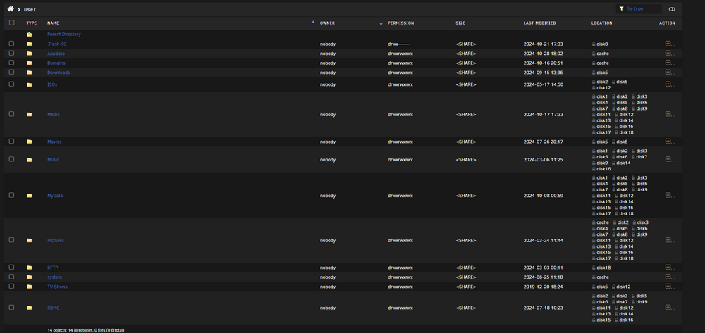Open the TV Shows folder link
Viewport: 705px width, 333px height.
(58, 287)
